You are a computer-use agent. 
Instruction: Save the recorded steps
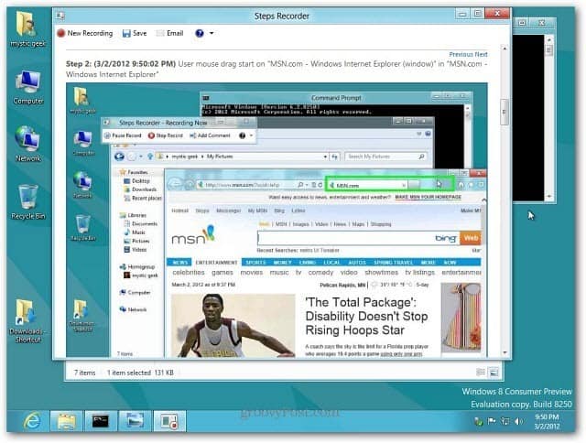135,33
